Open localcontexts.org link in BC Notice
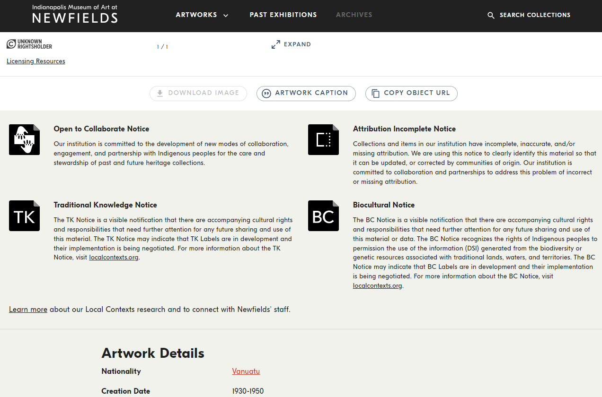The image size is (602, 397). (x=378, y=286)
